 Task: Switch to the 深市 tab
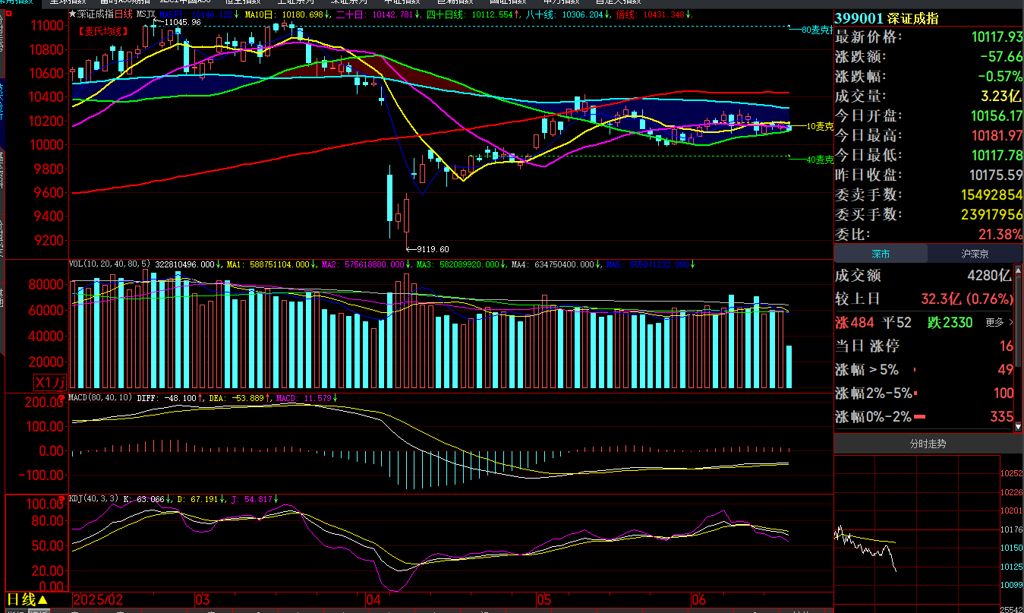click(881, 254)
